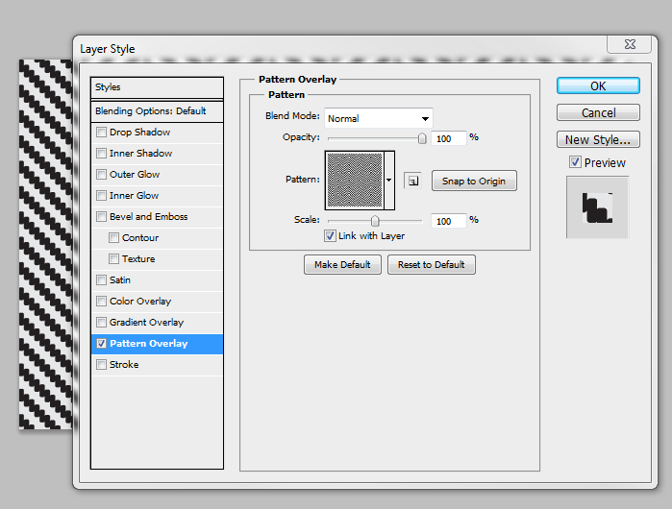
Task: Click Make Default button
Action: pyautogui.click(x=342, y=264)
